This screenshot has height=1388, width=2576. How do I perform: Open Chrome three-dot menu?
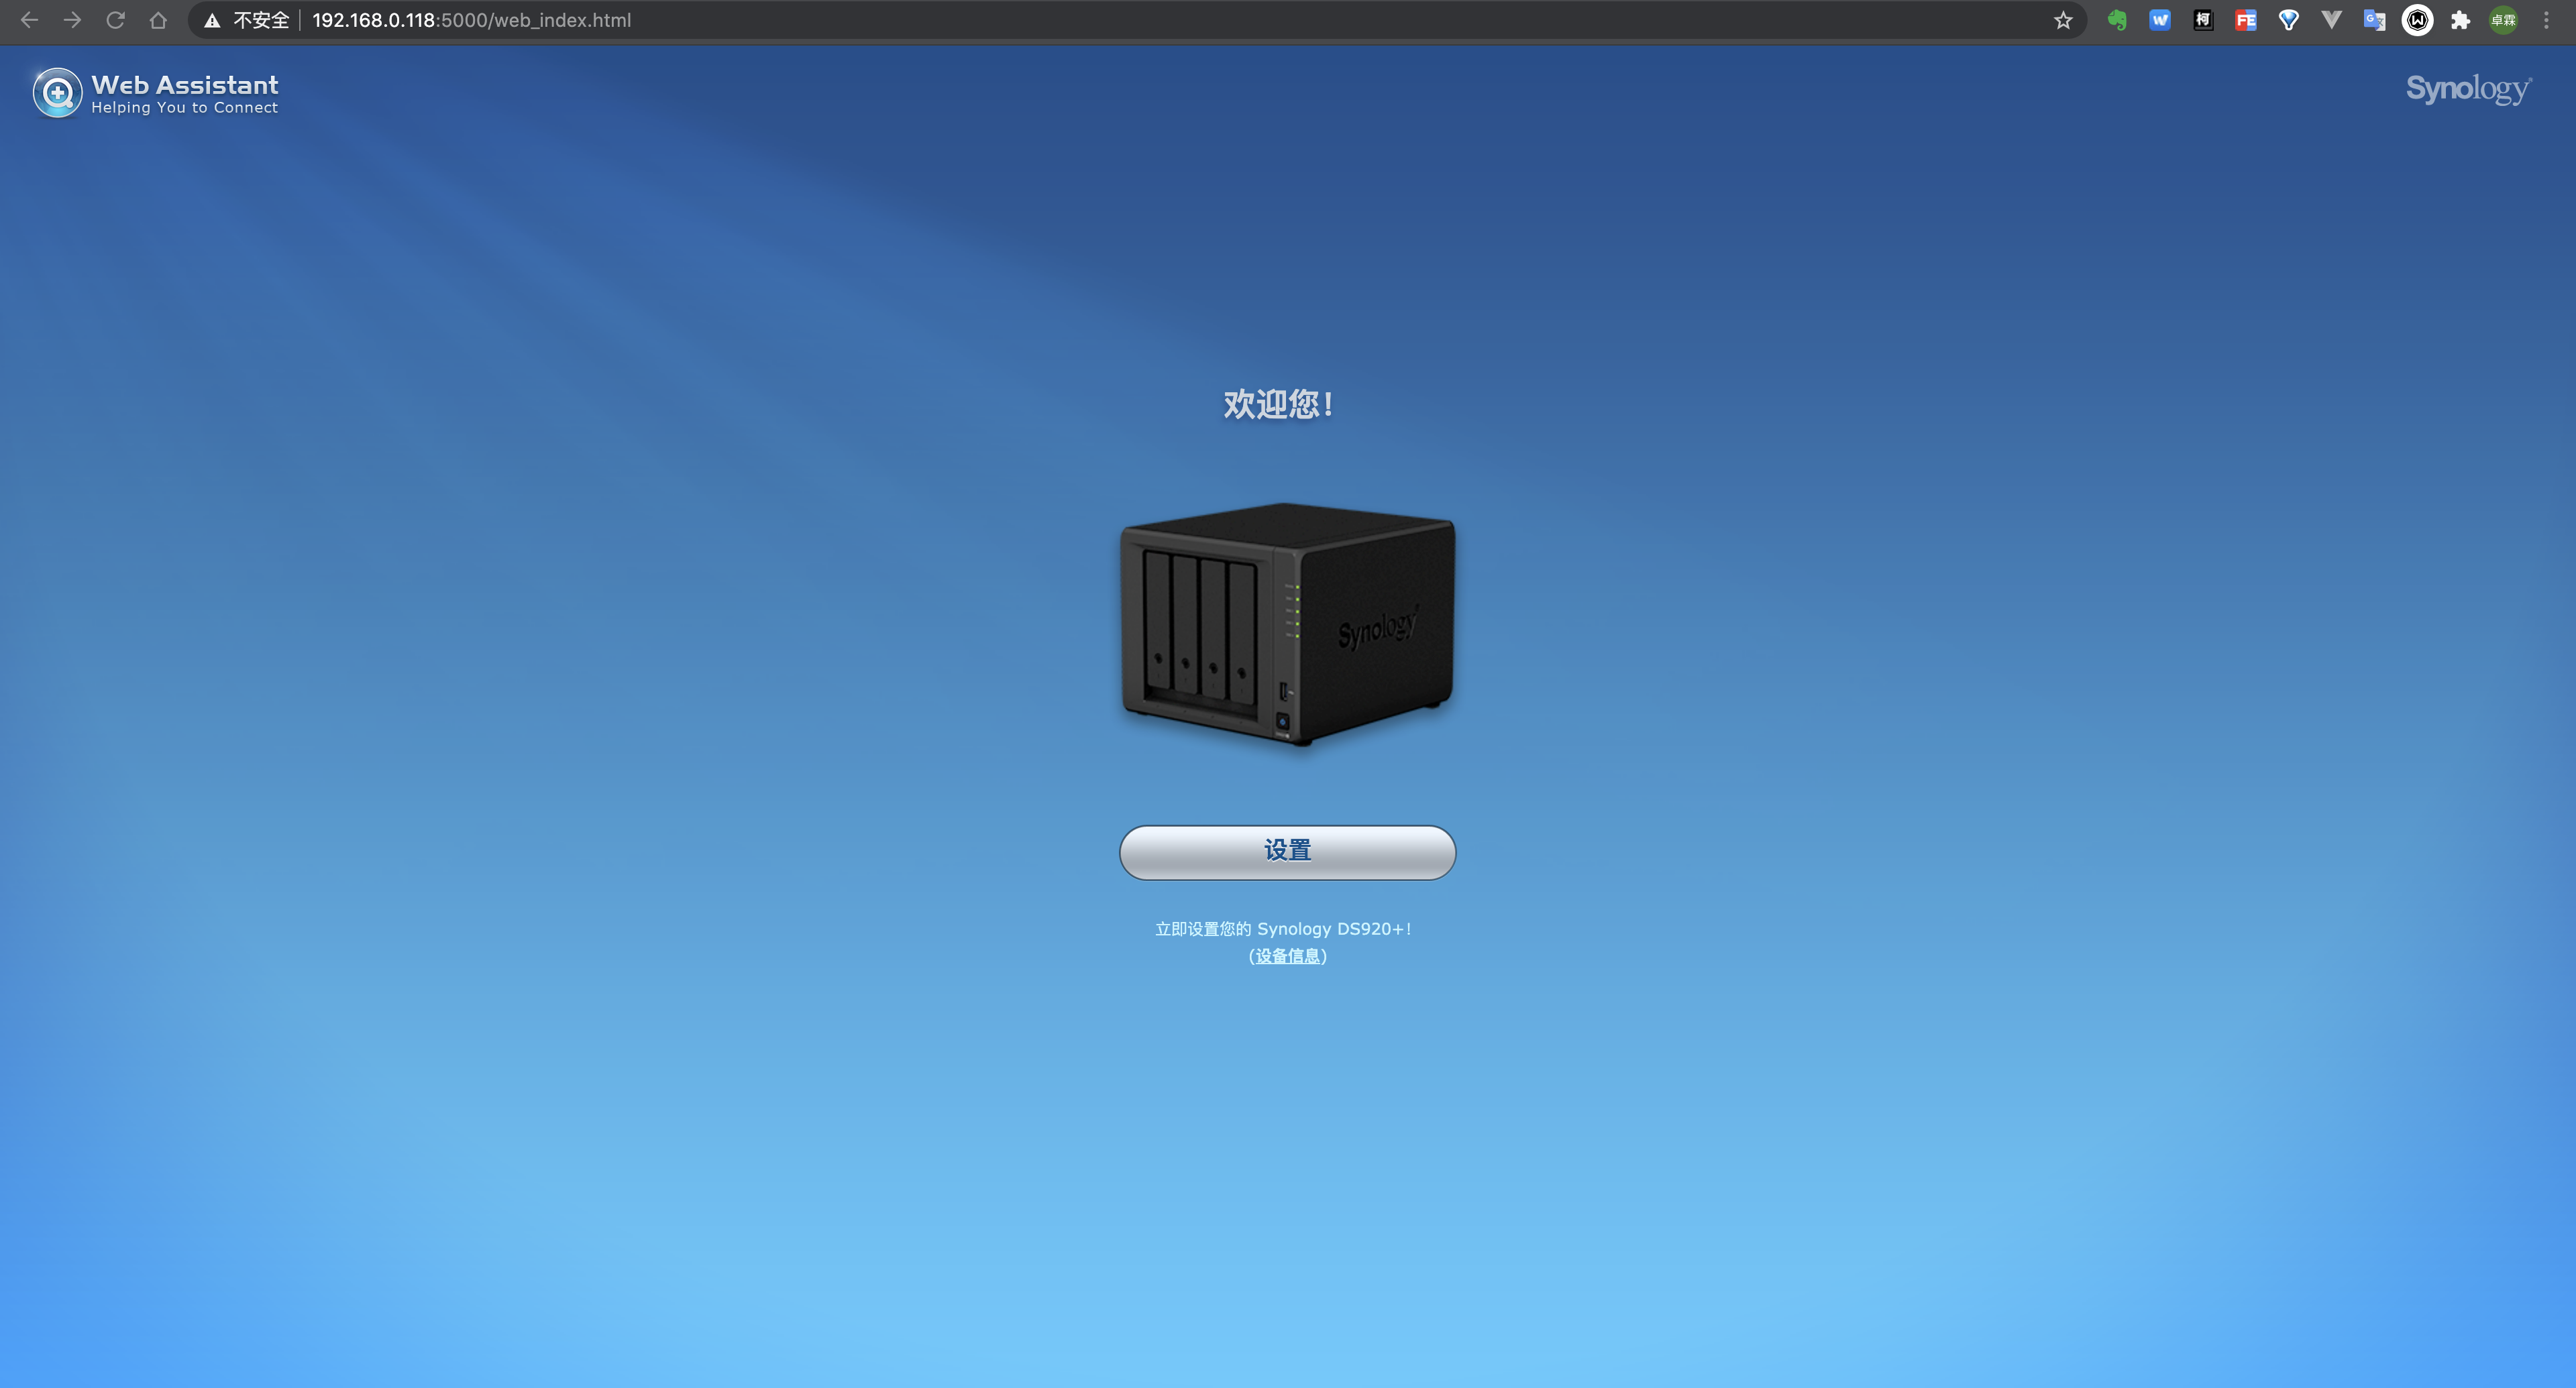(2547, 20)
